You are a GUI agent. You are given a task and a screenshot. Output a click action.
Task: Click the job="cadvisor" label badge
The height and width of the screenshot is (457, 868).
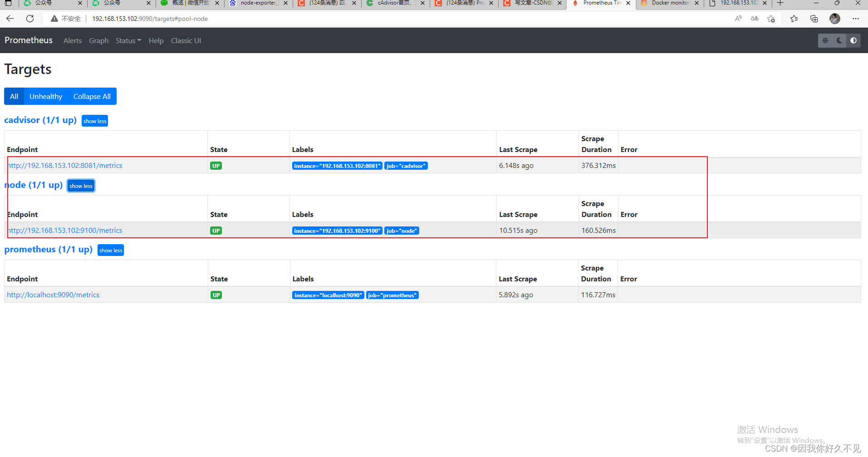coord(406,166)
